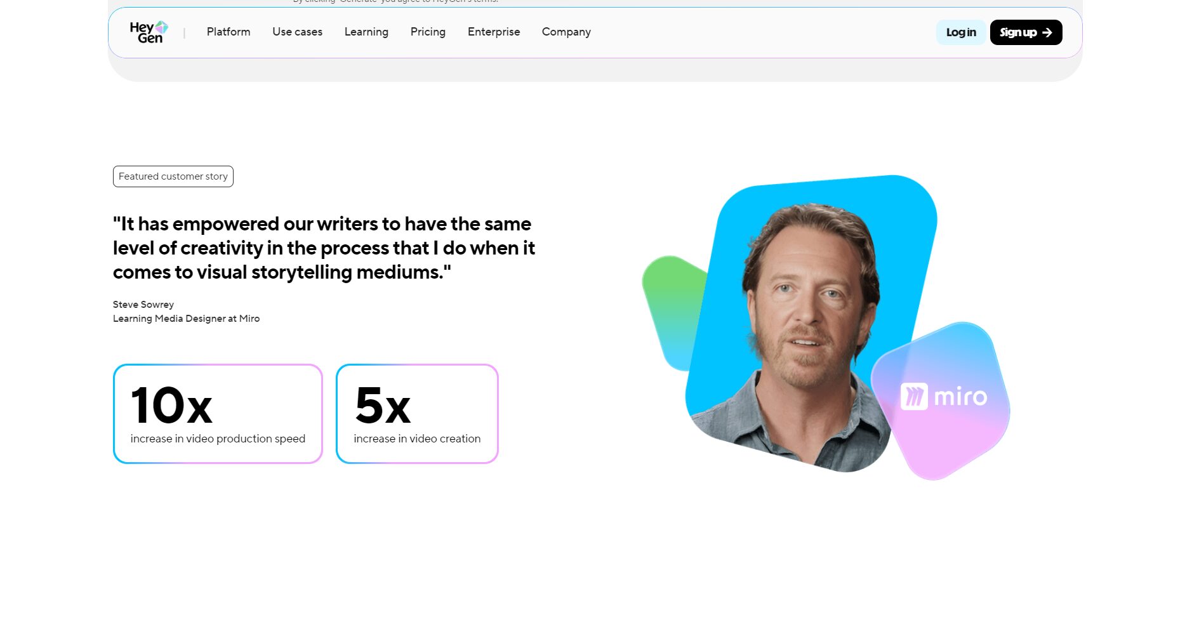Select the 5x video creation card
Viewport: 1192px width, 636px height.
click(x=417, y=414)
